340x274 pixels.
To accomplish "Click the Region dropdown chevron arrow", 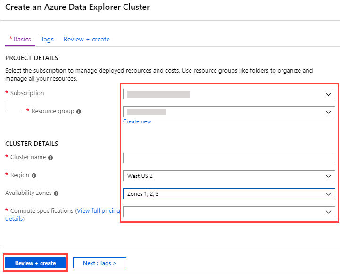I will (x=329, y=176).
